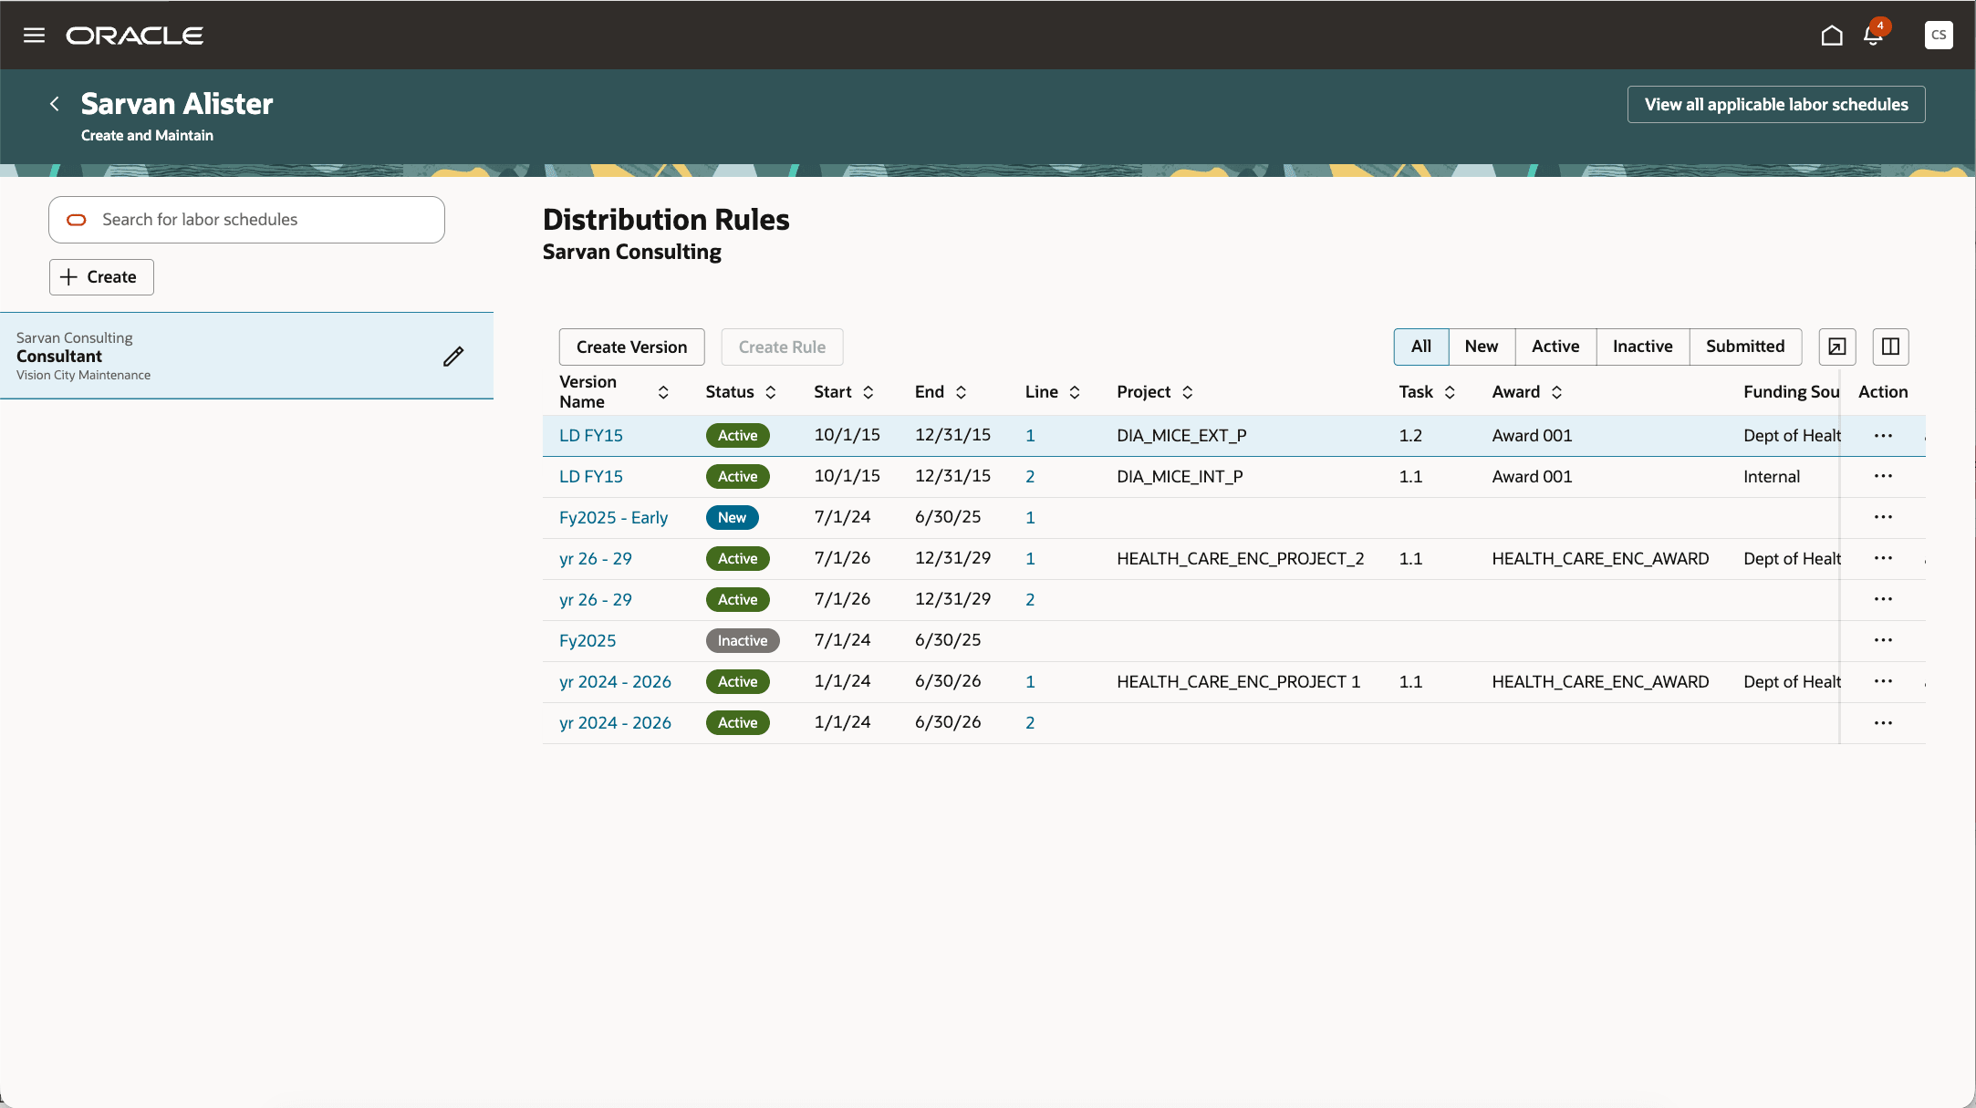
Task: Open actions menu for yr 26 - 29 line 2
Action: (1883, 599)
